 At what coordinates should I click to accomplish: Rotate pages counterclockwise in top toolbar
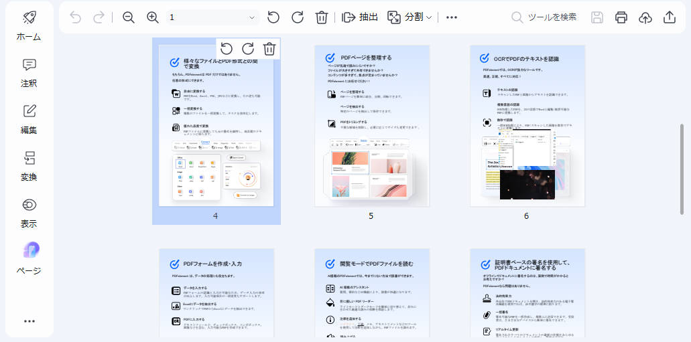[x=273, y=17]
